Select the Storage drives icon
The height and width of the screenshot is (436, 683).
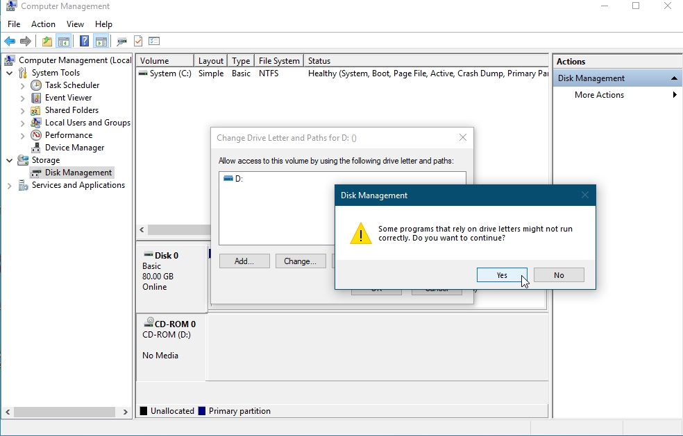coord(23,160)
